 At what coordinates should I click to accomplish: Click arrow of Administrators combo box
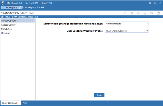pos(147,24)
